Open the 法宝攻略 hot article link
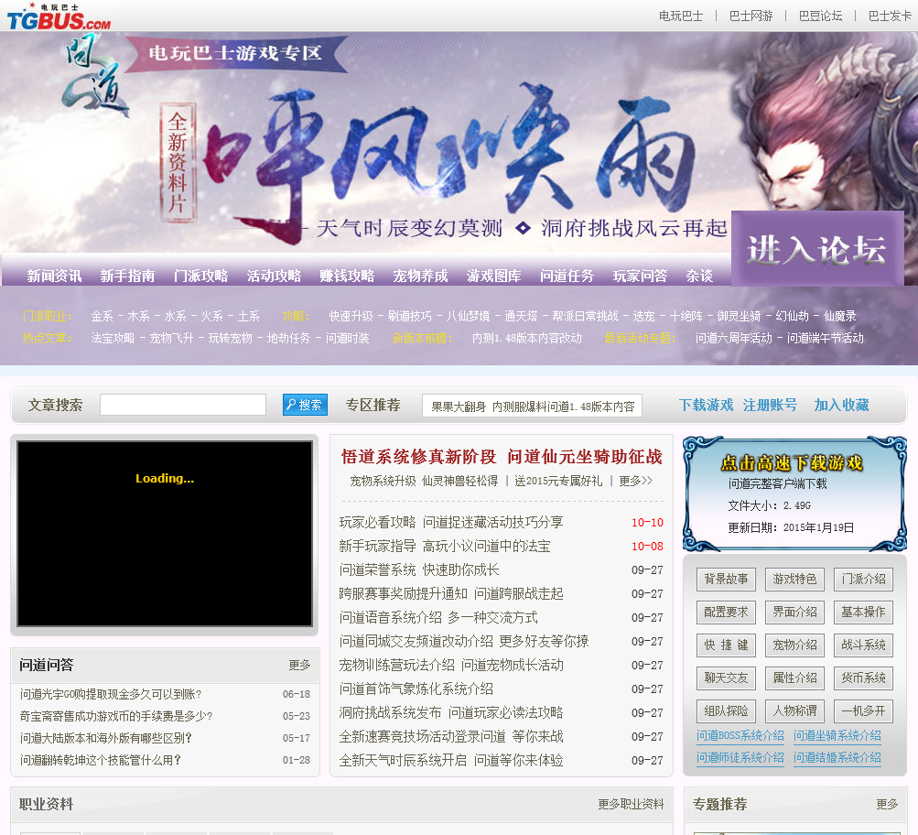 113,338
